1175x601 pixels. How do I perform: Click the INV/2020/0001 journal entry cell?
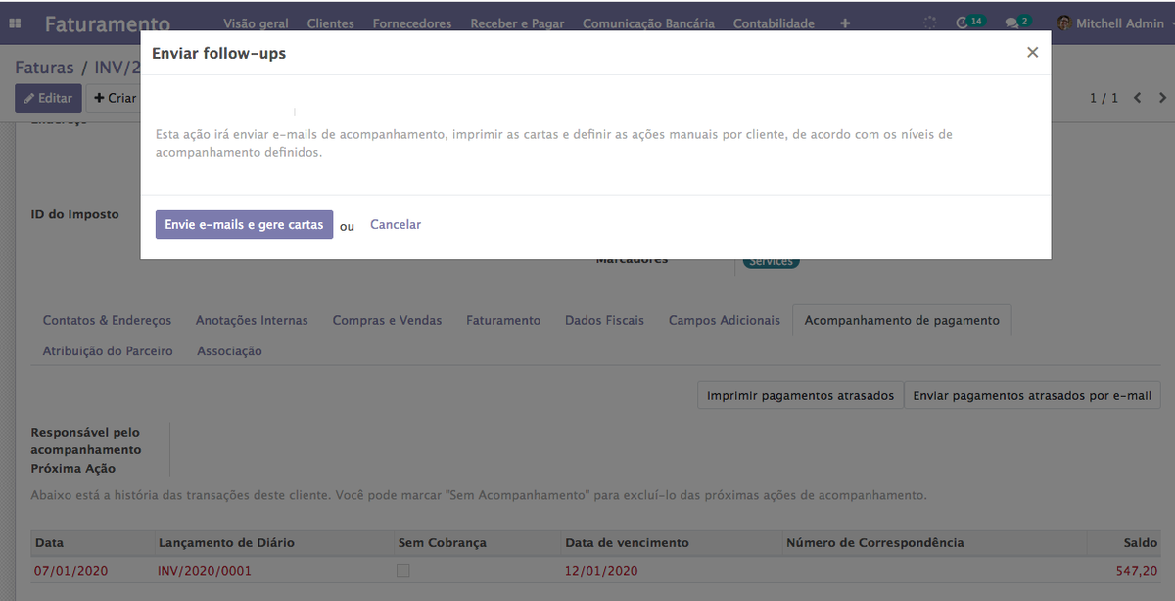[204, 571]
